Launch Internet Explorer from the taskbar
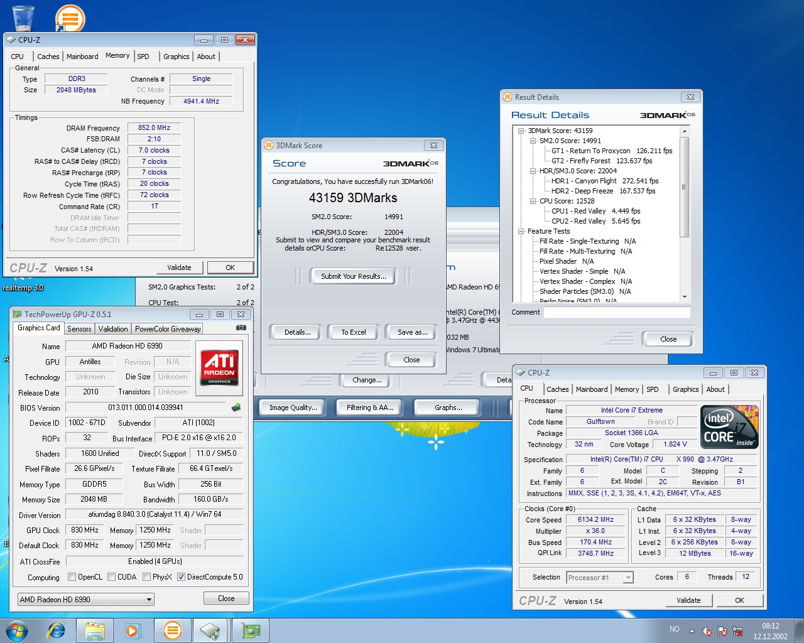Screen dimensions: 804x643 [x=57, y=630]
